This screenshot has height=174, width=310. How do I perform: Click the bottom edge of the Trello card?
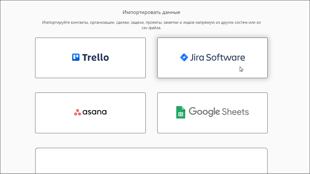pos(90,78)
